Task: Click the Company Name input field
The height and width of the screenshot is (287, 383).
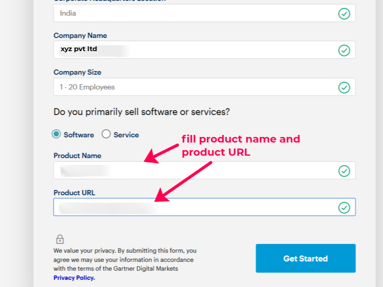Action: (204, 50)
